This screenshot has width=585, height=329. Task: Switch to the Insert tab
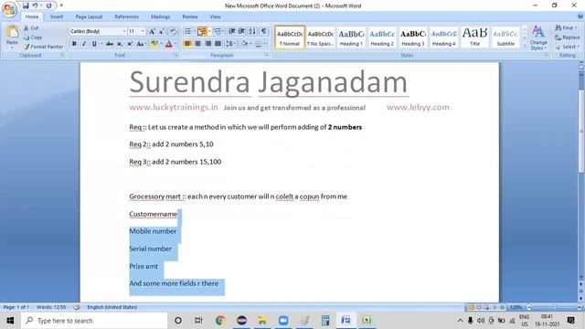pos(57,16)
